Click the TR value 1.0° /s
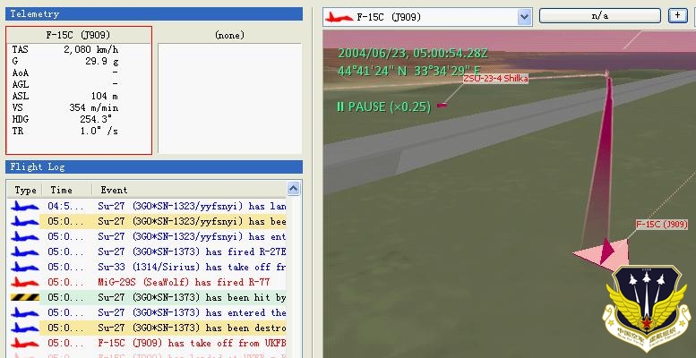The image size is (696, 358). pos(99,132)
